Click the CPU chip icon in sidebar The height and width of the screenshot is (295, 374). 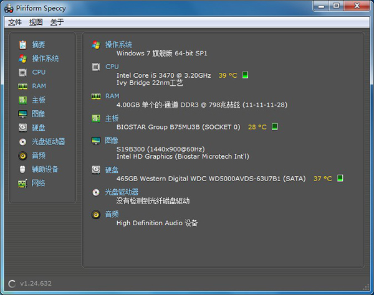click(x=22, y=72)
